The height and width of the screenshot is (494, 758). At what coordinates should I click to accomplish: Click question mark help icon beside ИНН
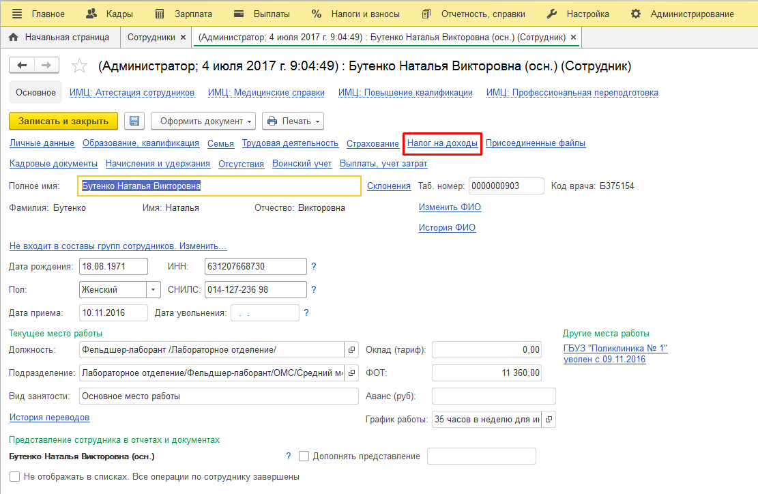[314, 266]
